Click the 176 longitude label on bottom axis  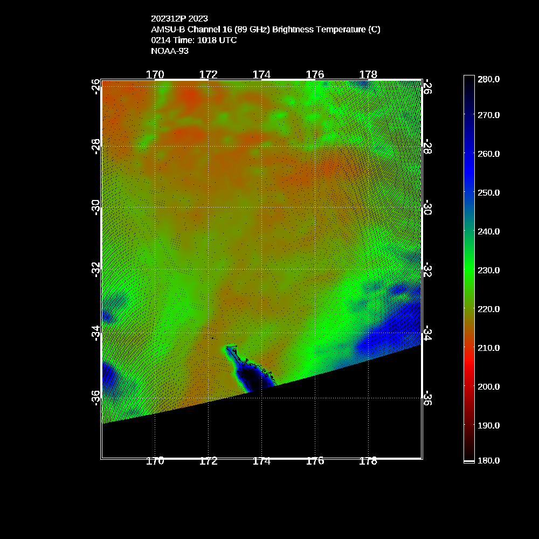315,461
